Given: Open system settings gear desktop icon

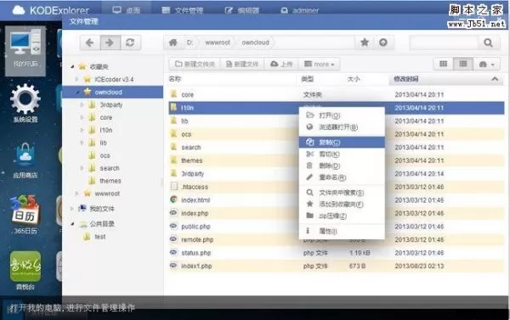Looking at the screenshot, I should (x=25, y=104).
